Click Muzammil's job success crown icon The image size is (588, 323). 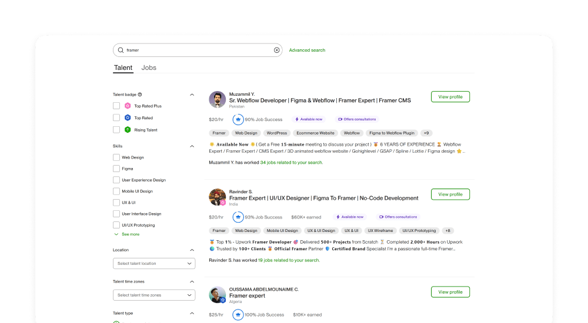point(238,120)
